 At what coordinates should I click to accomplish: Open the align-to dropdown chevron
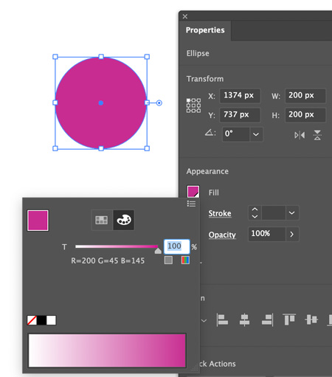click(204, 320)
